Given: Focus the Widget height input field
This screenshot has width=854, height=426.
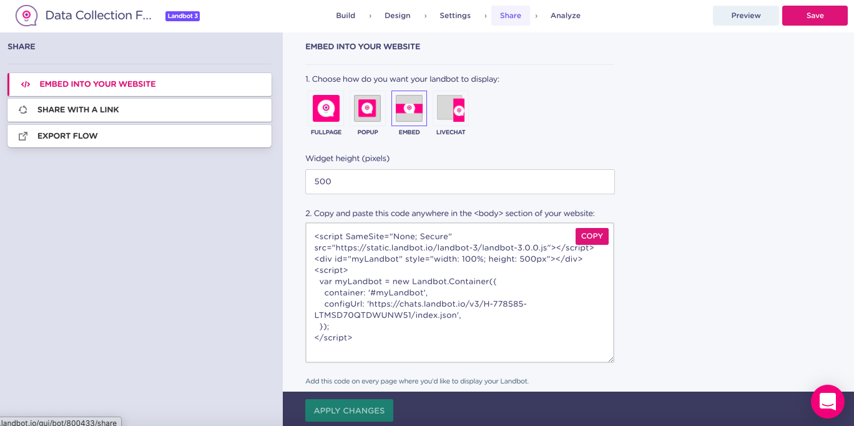Looking at the screenshot, I should [x=460, y=182].
